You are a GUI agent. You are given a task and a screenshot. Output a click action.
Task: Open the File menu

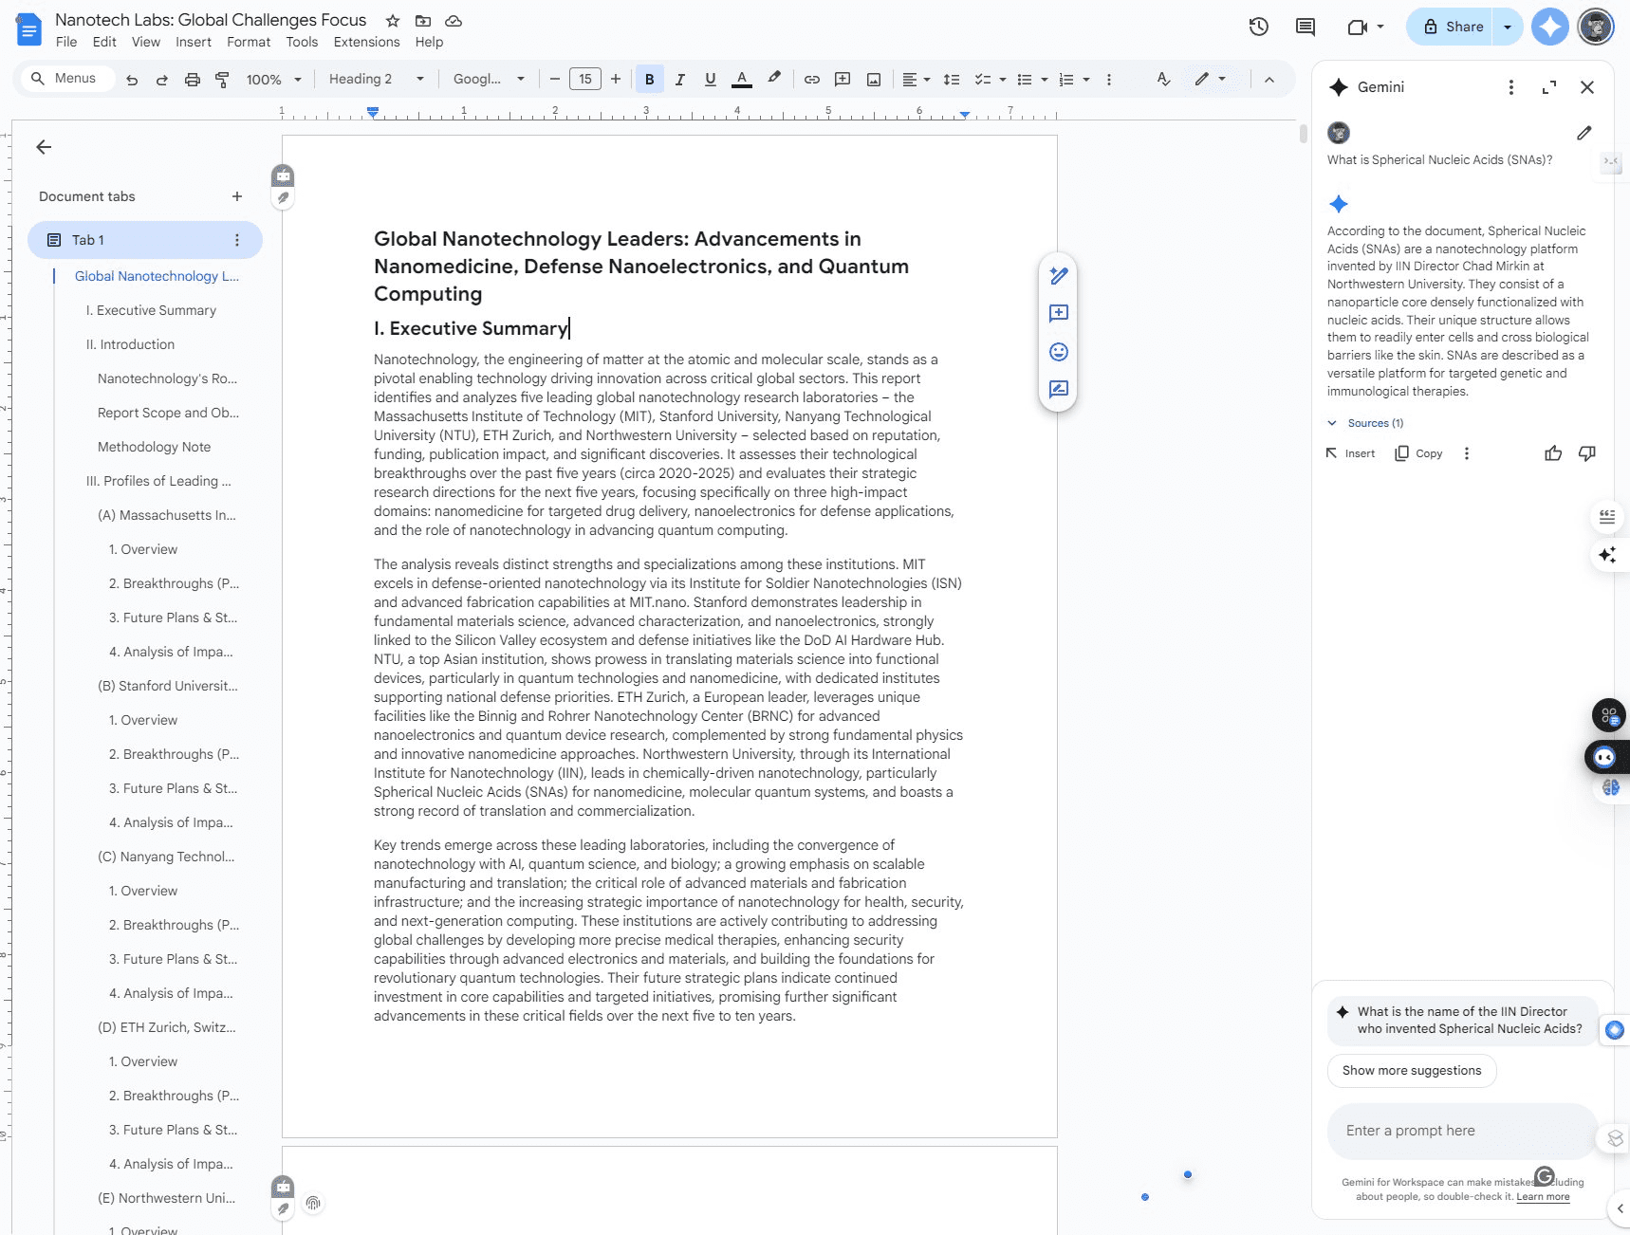[66, 42]
